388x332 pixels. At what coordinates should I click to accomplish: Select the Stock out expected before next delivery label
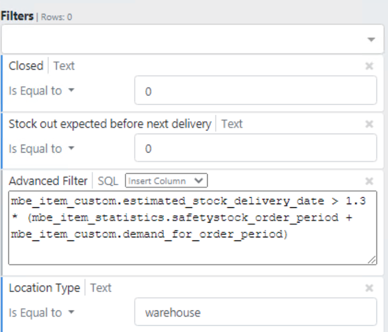tap(110, 124)
